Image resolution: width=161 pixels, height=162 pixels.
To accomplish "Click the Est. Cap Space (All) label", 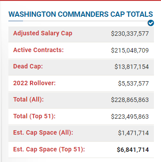I will 43,133.
